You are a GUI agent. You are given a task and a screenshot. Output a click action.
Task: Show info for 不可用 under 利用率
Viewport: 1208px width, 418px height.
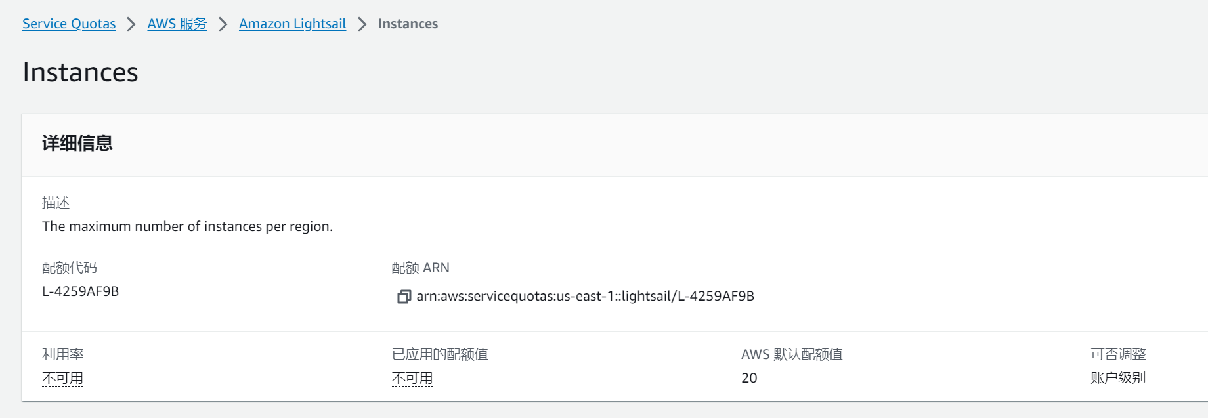point(62,378)
